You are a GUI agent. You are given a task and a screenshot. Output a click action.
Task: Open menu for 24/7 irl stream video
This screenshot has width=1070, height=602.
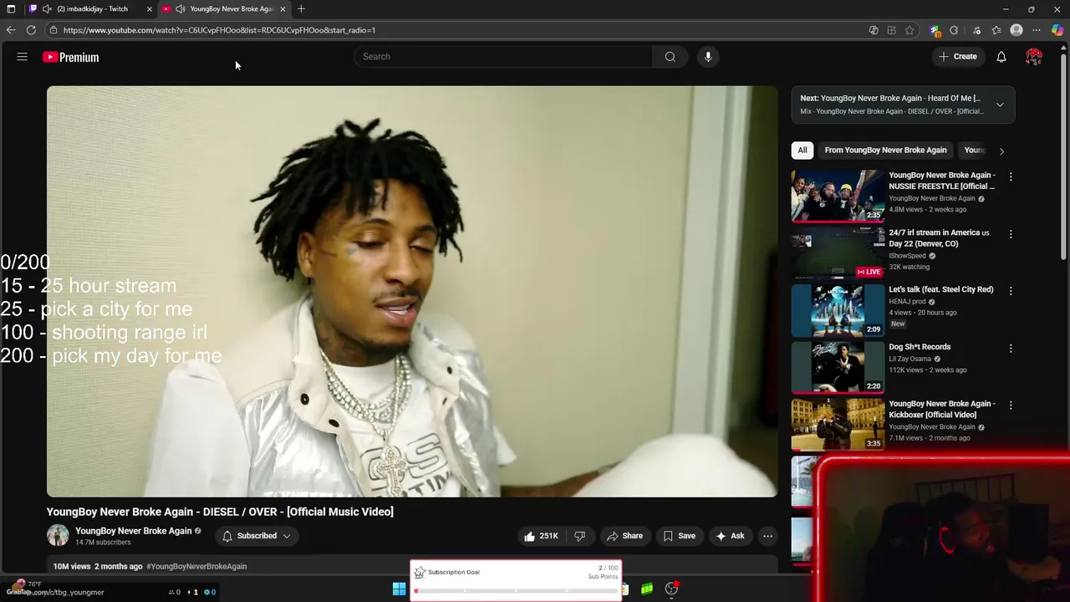coord(1011,234)
